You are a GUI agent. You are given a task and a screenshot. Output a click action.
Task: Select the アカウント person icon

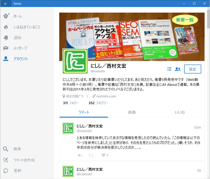click(x=6, y=59)
